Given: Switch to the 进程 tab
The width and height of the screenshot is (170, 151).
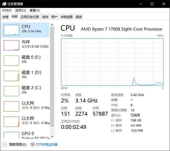Looking at the screenshot, I should (x=5, y=17).
